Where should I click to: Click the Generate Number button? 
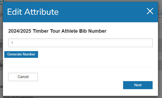[x=21, y=54]
